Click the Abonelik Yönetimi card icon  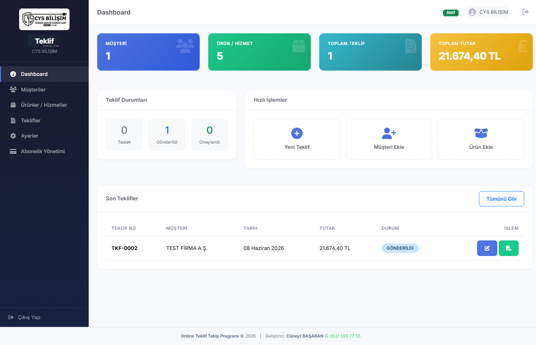point(13,151)
